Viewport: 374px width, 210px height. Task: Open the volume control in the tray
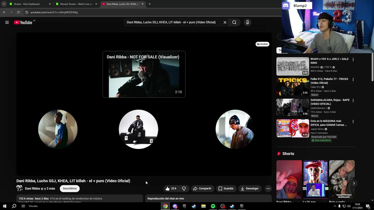click(x=349, y=206)
